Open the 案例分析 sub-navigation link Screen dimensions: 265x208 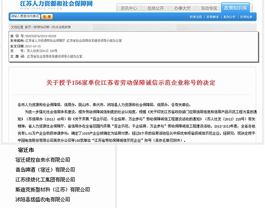pos(229,17)
